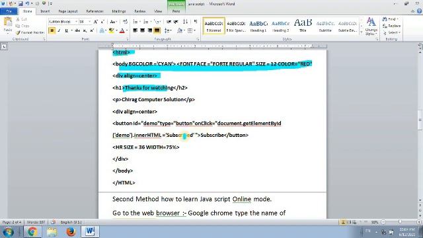
Task: Apply the Title style
Action: coord(303,26)
